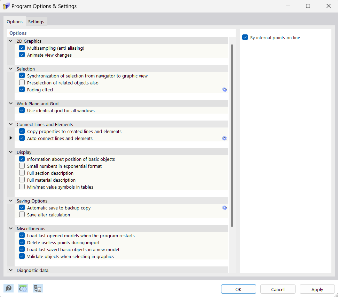338x297 pixels.
Task: Open the database export icon near bottom left
Action: 38,288
